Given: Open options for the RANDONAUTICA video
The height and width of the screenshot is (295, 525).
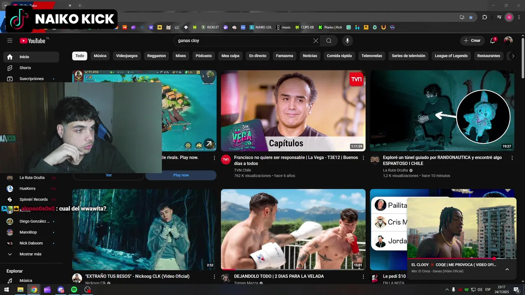Looking at the screenshot, I should 512,158.
